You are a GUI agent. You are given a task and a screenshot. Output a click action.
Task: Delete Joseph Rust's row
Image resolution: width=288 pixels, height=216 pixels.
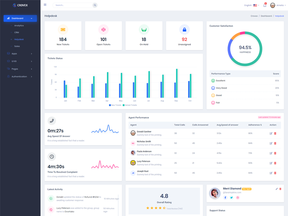click(275, 173)
